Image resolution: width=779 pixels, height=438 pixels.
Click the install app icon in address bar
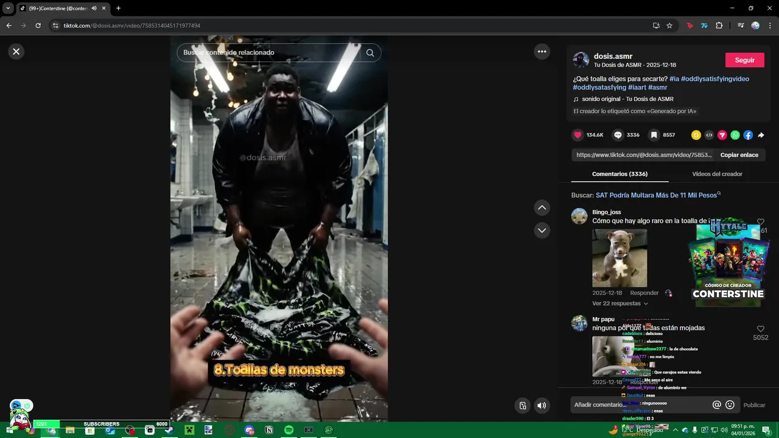click(656, 26)
